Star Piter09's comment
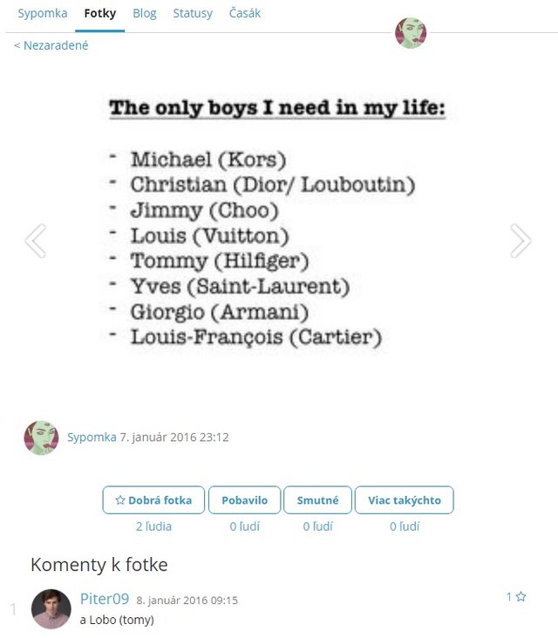 521,597
